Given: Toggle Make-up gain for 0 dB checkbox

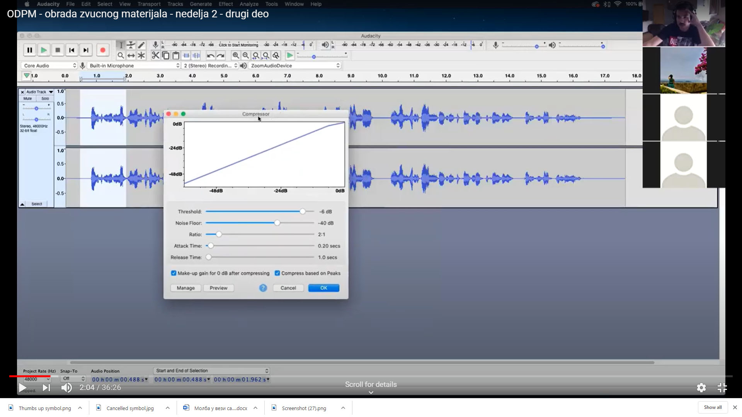Looking at the screenshot, I should pyautogui.click(x=174, y=273).
